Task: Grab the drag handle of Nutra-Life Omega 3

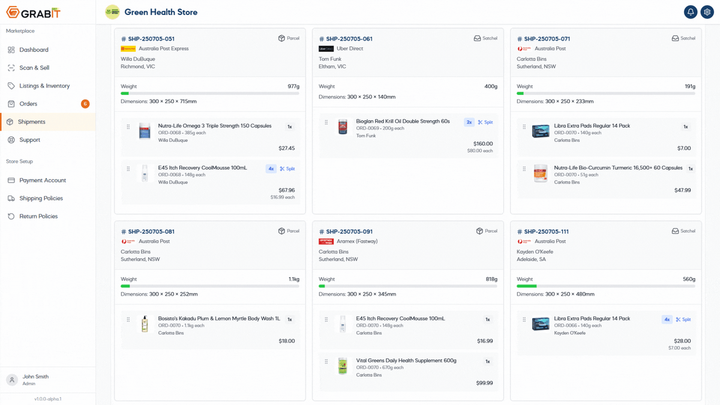Action: (128, 127)
